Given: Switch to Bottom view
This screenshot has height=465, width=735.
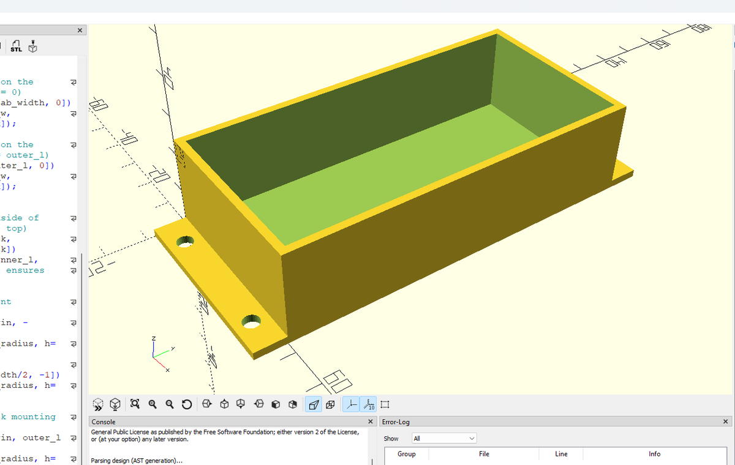Looking at the screenshot, I should tap(241, 404).
